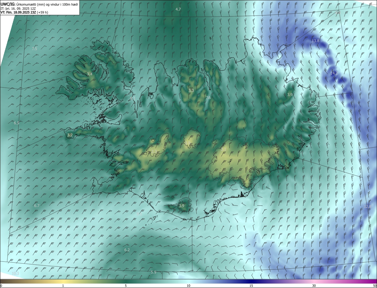The image size is (377, 288).
Task: Click the 8.1 value label
Action: pyautogui.click(x=133, y=98)
